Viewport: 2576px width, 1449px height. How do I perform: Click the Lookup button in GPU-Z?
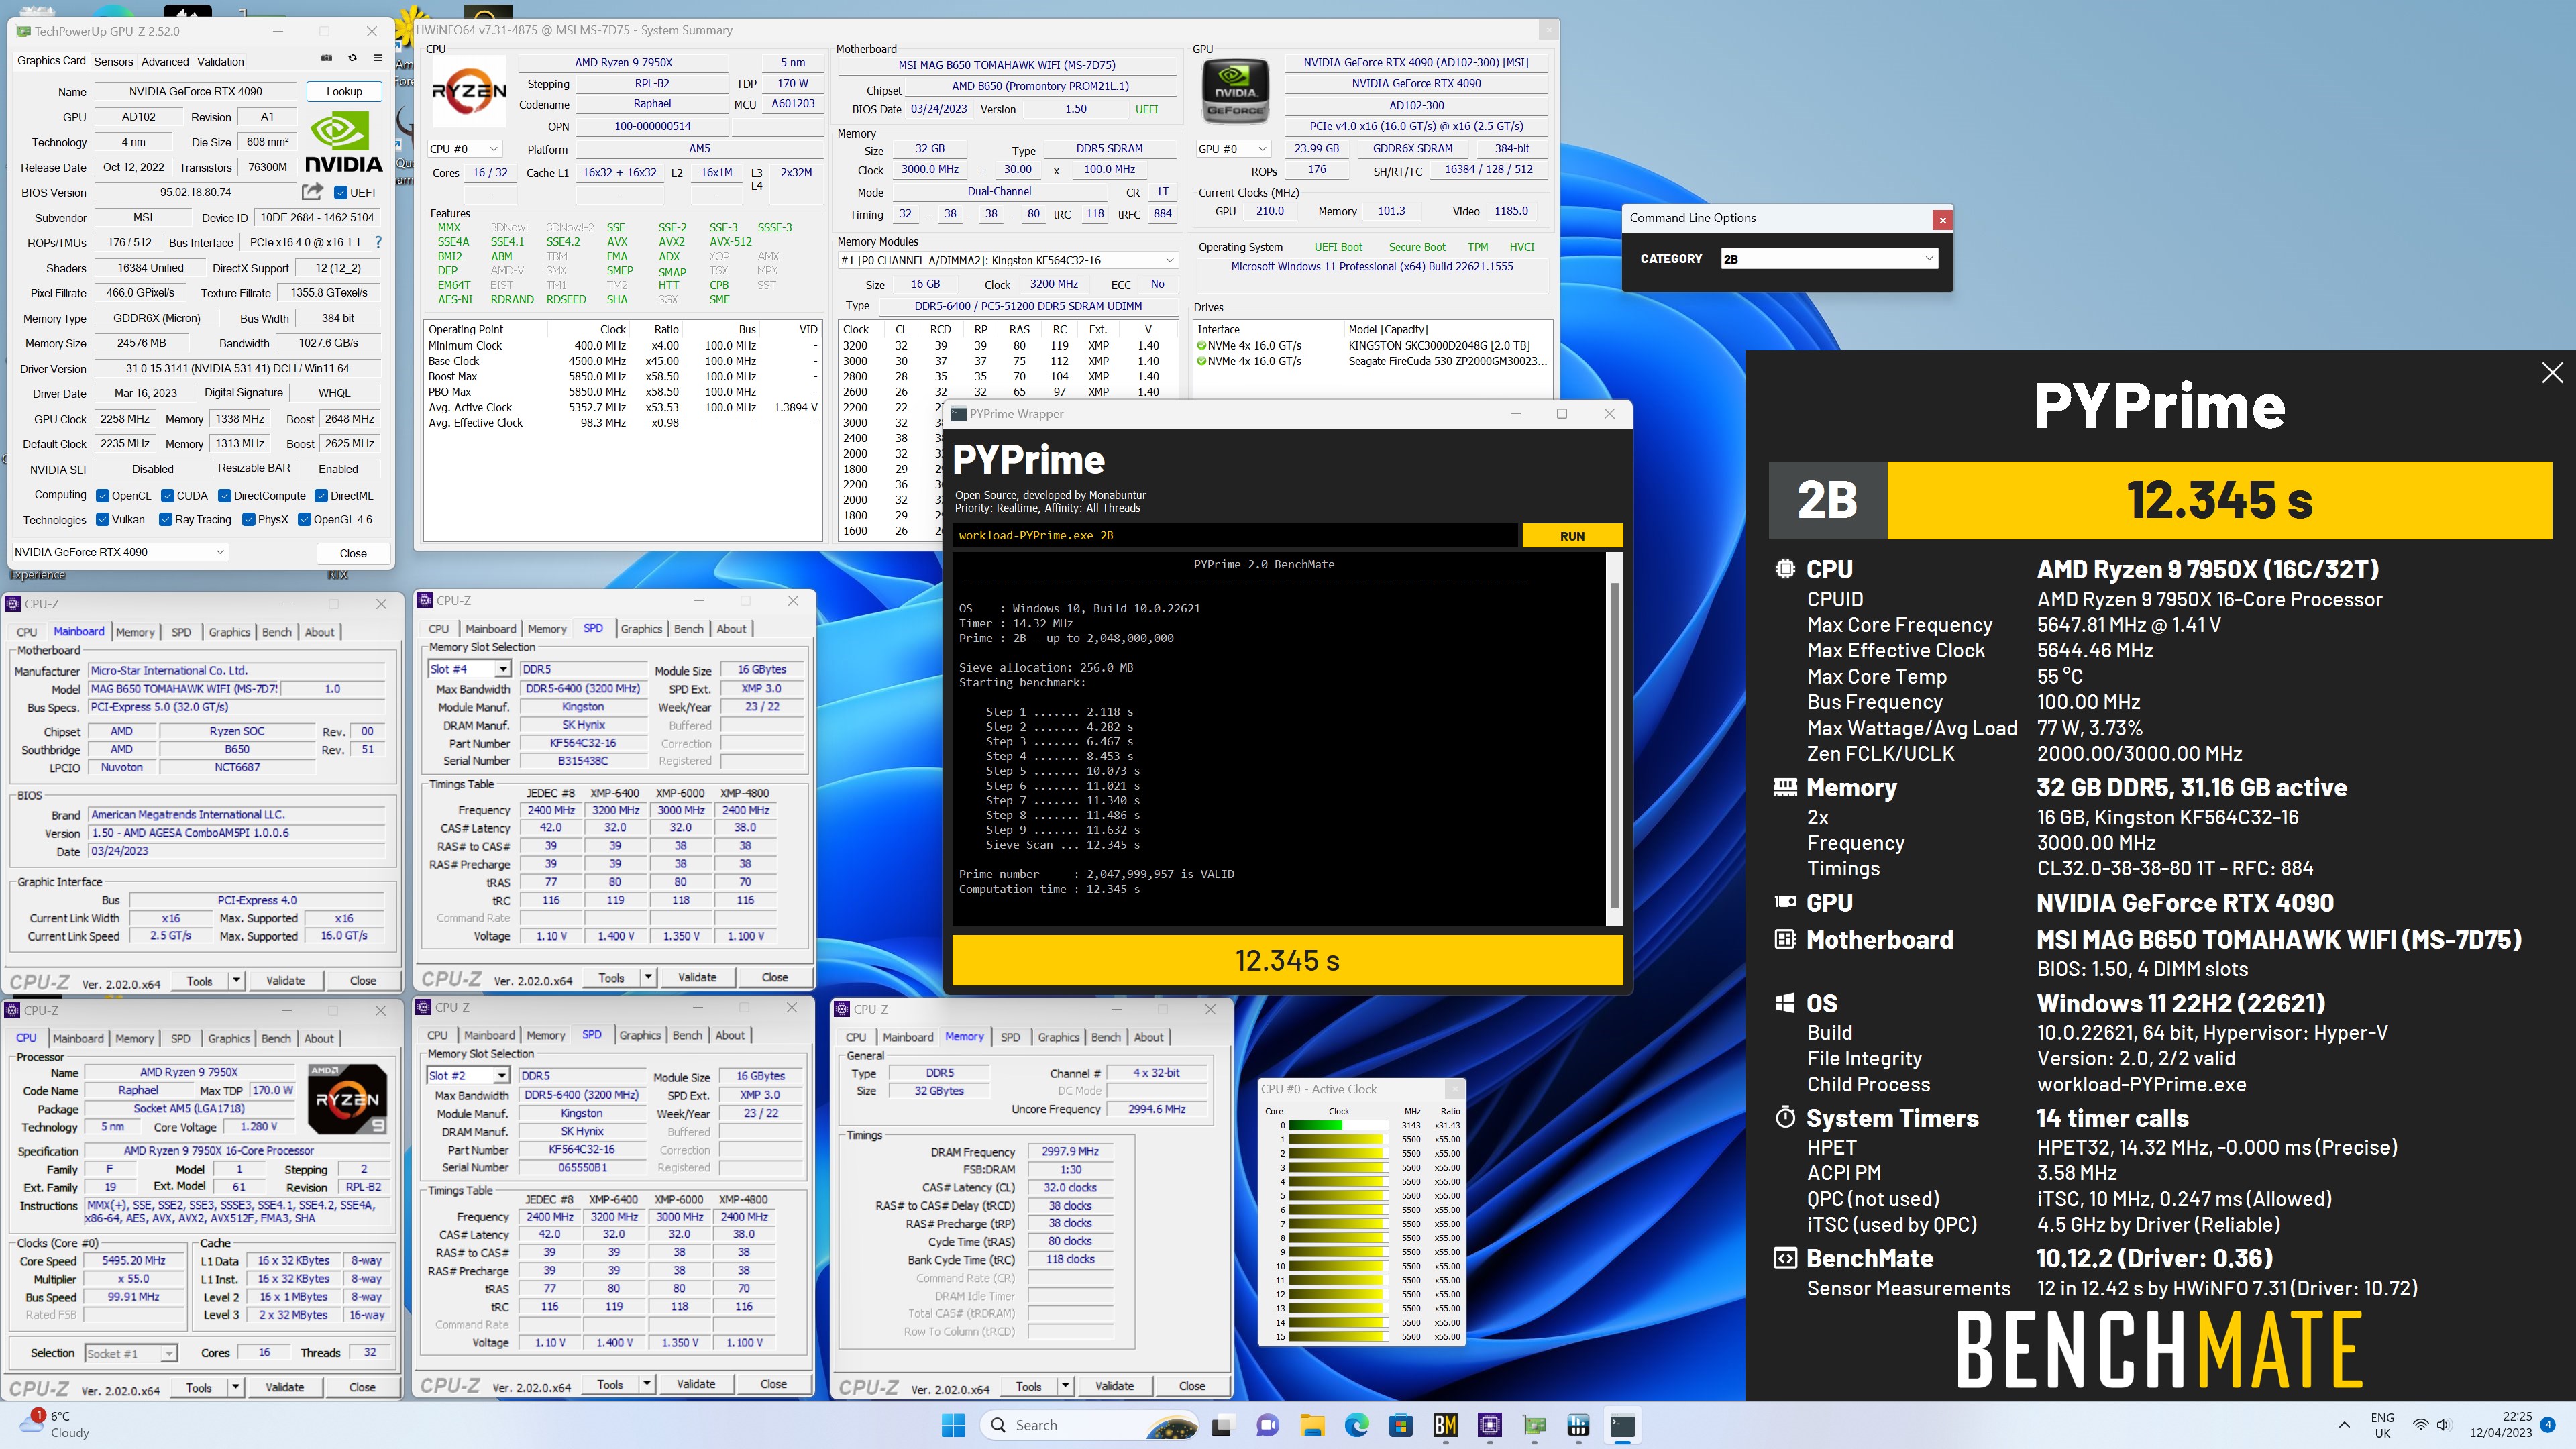pos(344,91)
